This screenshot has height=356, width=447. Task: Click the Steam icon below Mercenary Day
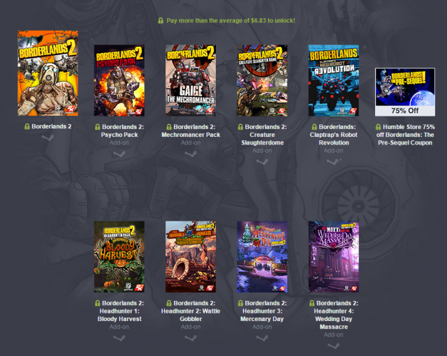point(262,339)
